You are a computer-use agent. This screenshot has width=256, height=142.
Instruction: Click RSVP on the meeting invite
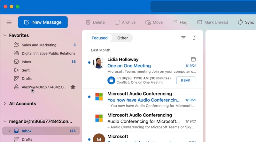point(186,81)
